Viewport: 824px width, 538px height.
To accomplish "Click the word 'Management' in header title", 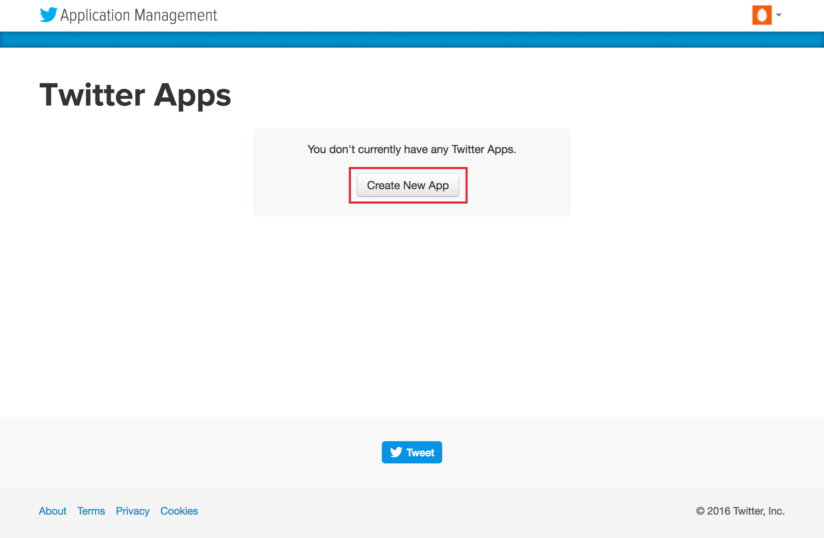I will click(175, 15).
